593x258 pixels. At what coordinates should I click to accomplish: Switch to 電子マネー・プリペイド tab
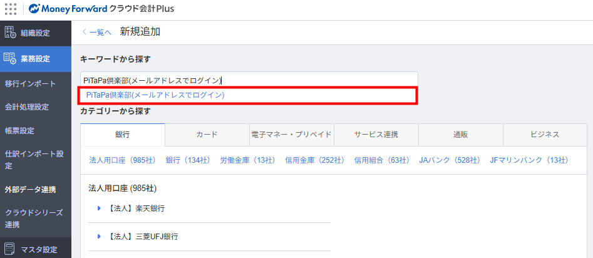(292, 135)
